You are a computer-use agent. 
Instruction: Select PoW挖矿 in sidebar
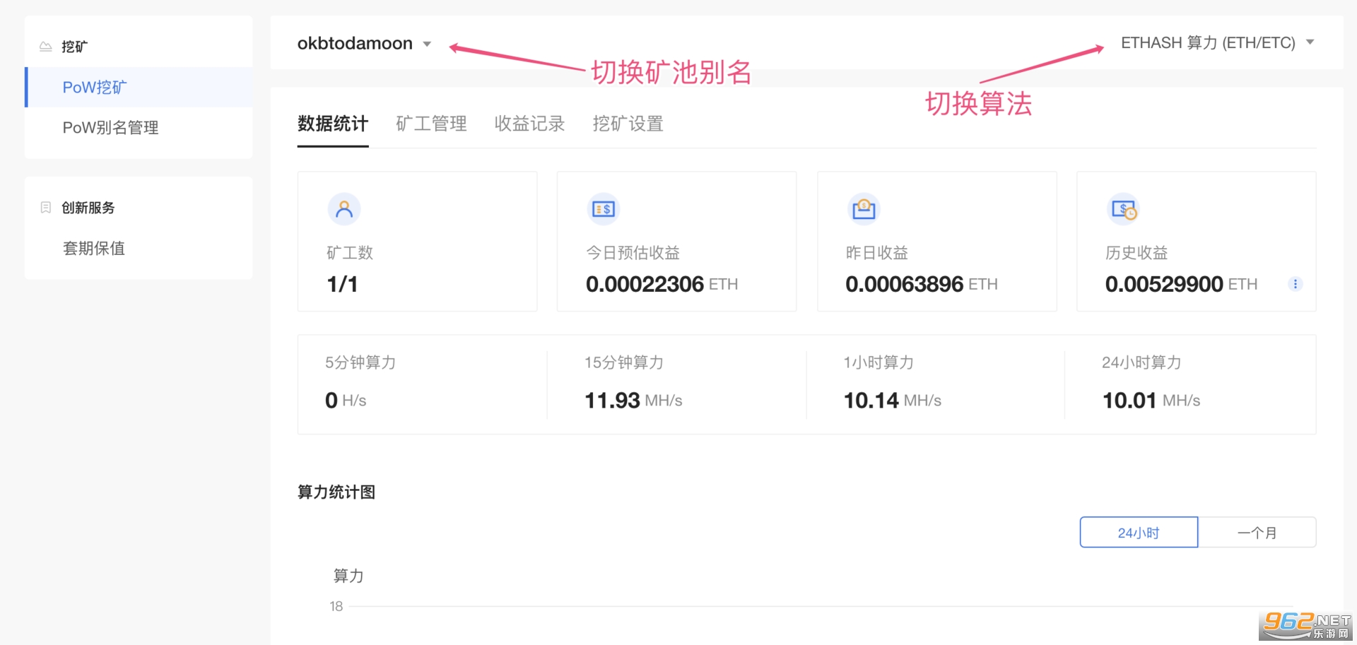(x=139, y=88)
